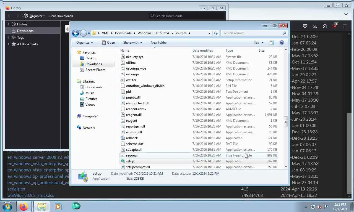This screenshot has height=212, width=354.
Task: Toggle the preview pane icon
Action: pyautogui.click(x=272, y=43)
